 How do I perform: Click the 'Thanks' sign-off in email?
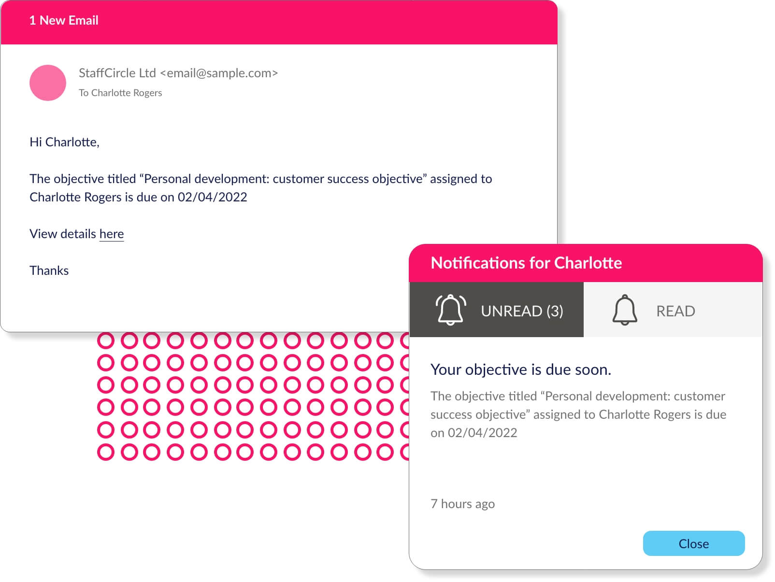[49, 270]
